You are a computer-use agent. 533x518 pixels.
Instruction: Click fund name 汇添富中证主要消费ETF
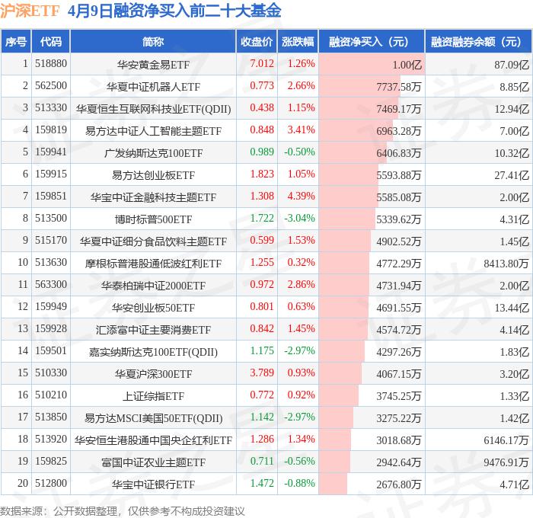pyautogui.click(x=153, y=330)
